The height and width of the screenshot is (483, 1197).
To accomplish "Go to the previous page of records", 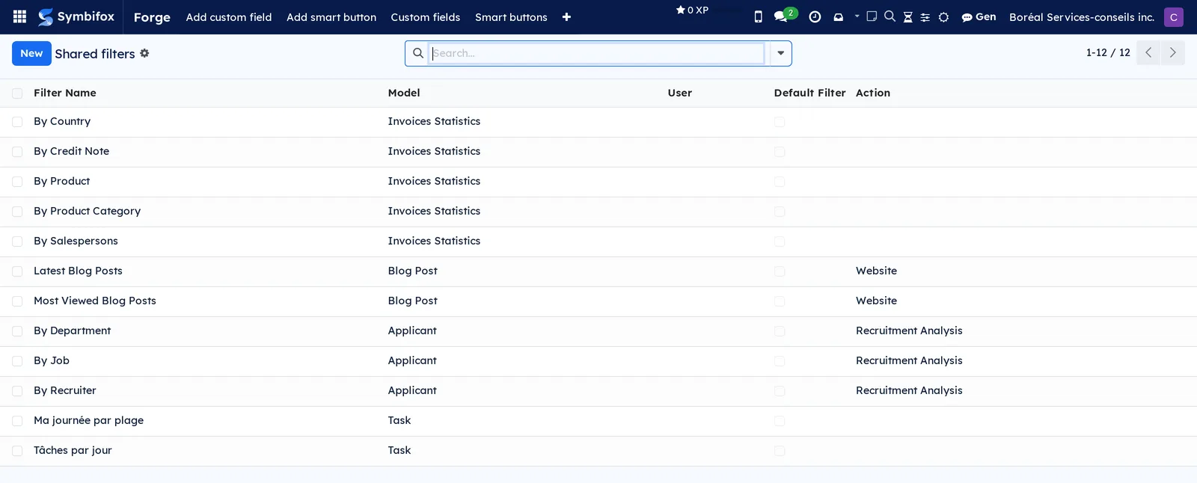I will [1148, 53].
